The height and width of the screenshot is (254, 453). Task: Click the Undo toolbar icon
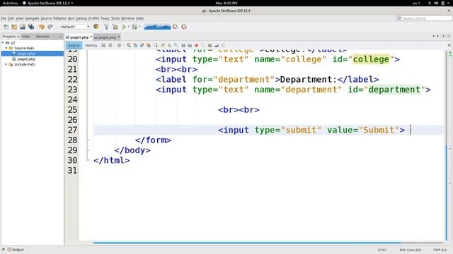point(42,27)
